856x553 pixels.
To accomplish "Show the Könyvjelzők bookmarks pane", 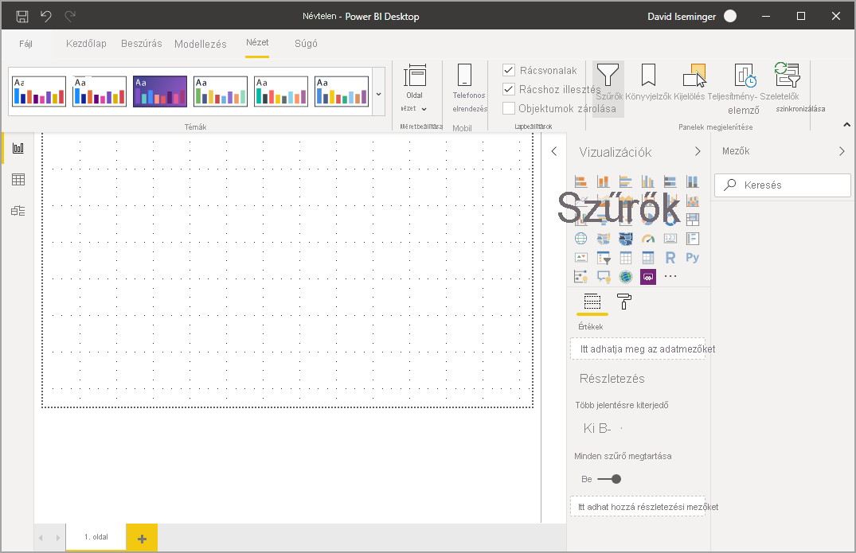I will 648,82.
